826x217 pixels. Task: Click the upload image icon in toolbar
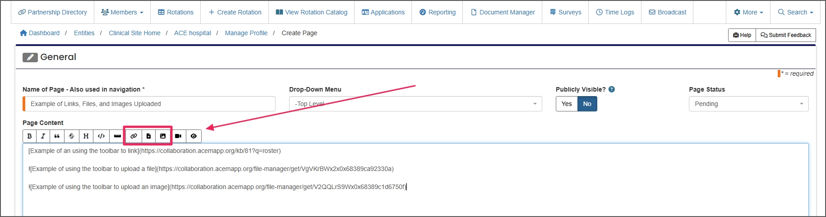(163, 136)
